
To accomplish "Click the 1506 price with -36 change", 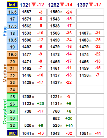I will [x=61, y=33].
